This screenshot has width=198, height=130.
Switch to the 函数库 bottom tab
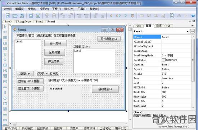[58, 128]
